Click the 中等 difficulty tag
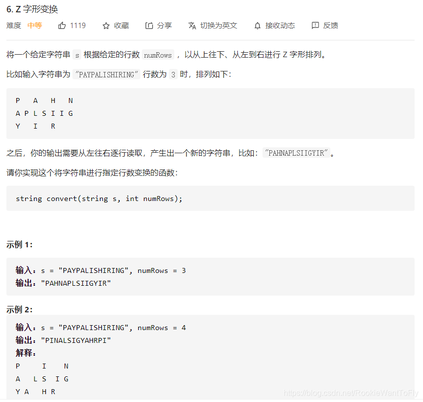Screen dimensions: 423x402 35,25
